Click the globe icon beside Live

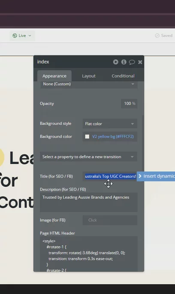(15, 36)
